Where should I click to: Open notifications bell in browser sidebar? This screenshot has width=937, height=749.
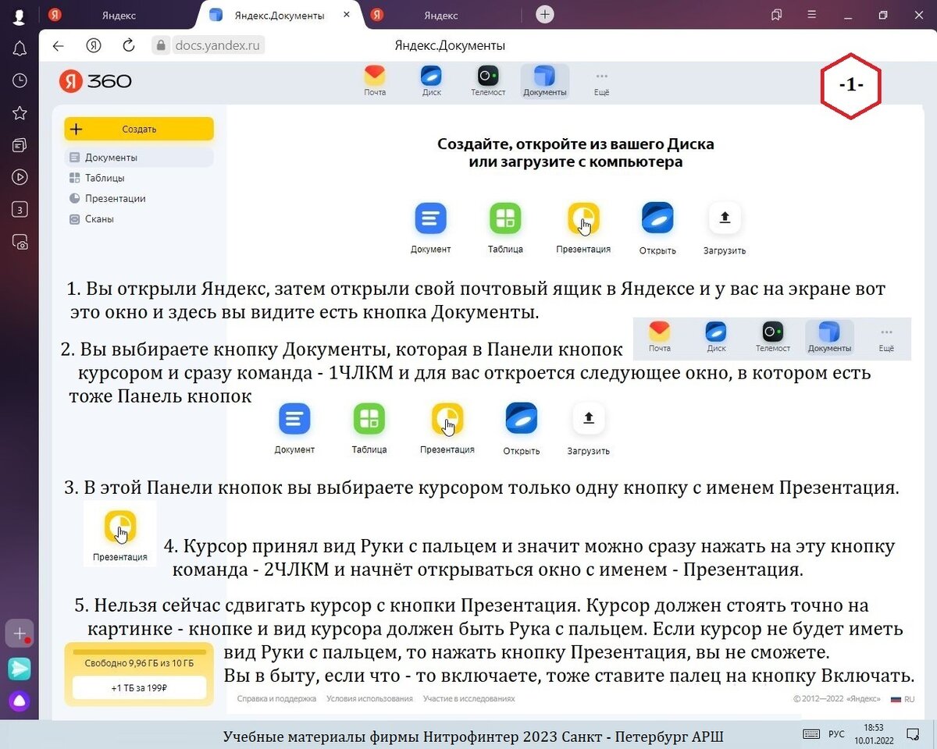(20, 49)
